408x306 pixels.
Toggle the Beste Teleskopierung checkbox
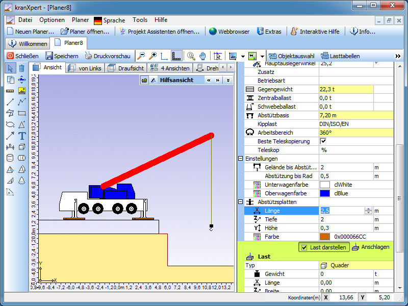tap(323, 141)
